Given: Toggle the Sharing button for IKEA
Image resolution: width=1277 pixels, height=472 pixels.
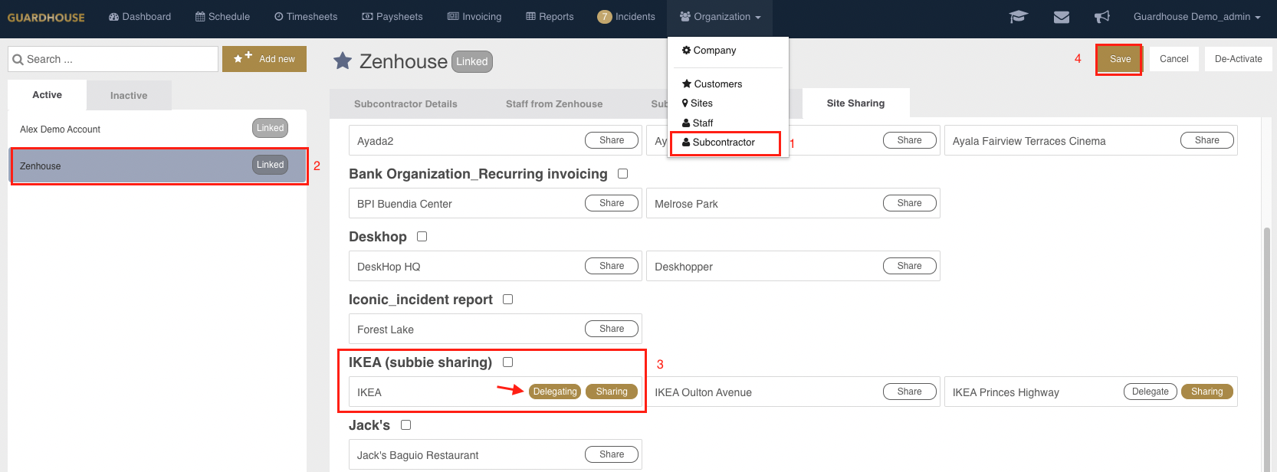Looking at the screenshot, I should coord(612,392).
